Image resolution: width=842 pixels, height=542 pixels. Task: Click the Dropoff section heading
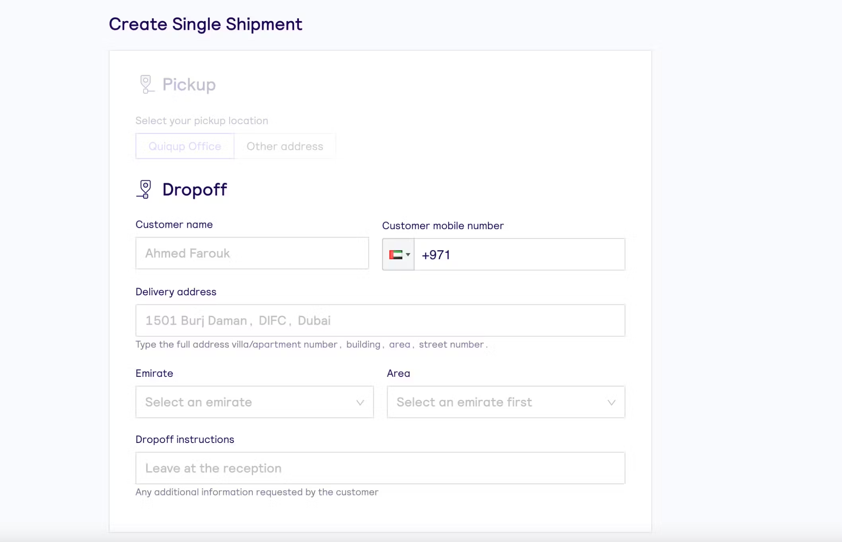point(195,190)
